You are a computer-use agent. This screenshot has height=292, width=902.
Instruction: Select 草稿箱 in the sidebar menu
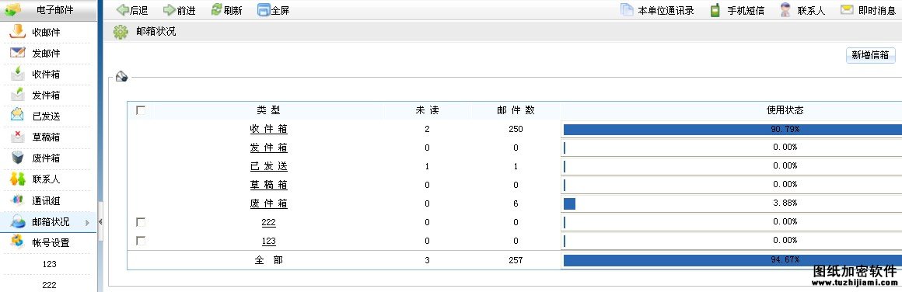(x=46, y=137)
